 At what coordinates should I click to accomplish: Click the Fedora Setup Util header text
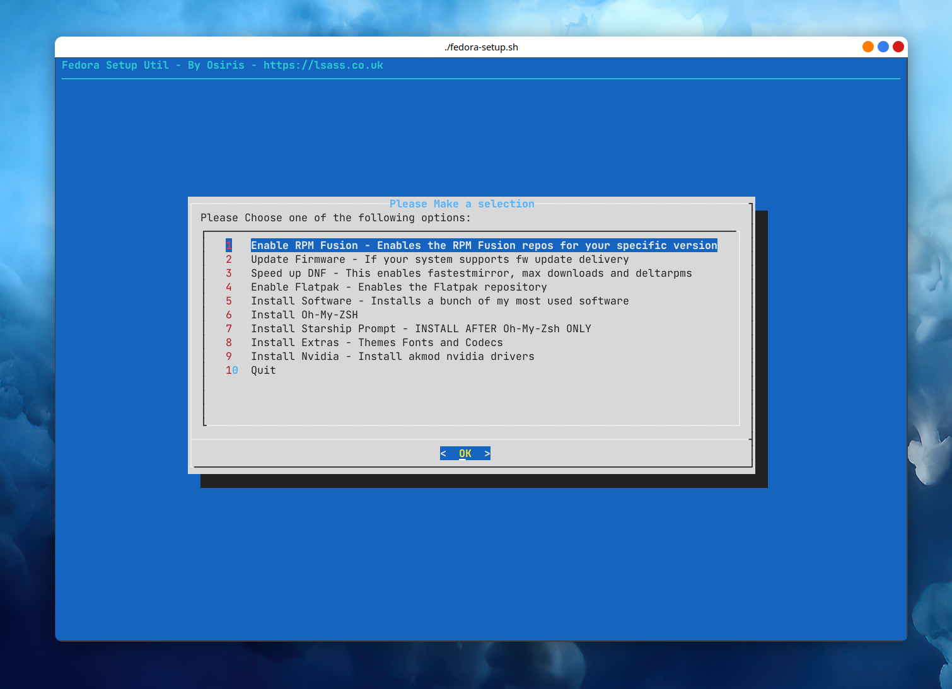pyautogui.click(x=223, y=65)
